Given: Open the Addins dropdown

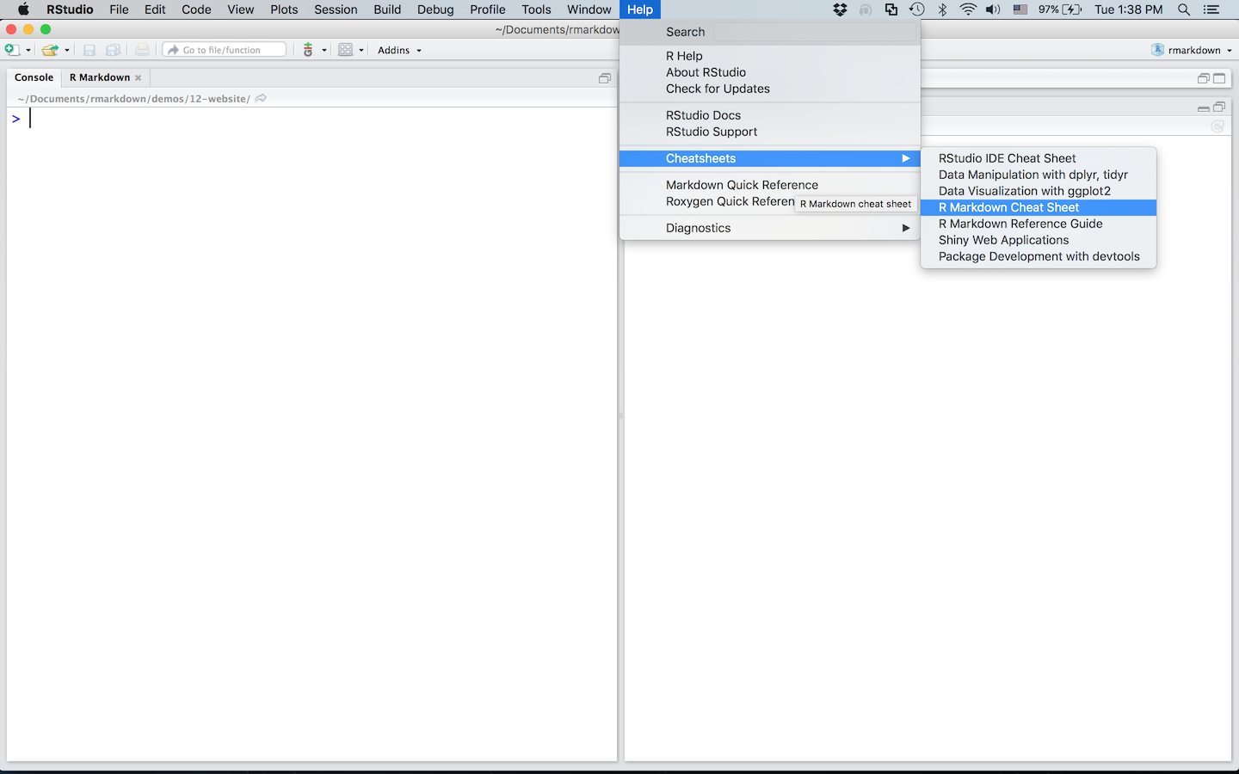Looking at the screenshot, I should point(400,50).
